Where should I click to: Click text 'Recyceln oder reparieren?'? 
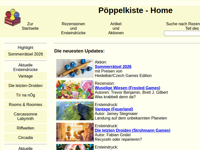[118, 139]
